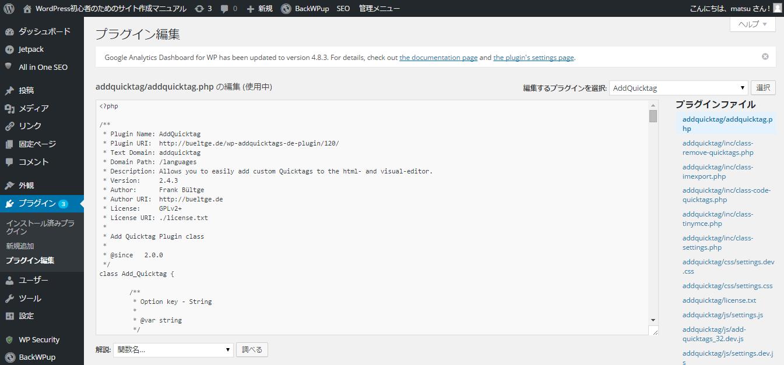Click the All in One SEO shield icon
Screen dimensions: 784x365
[x=9, y=67]
